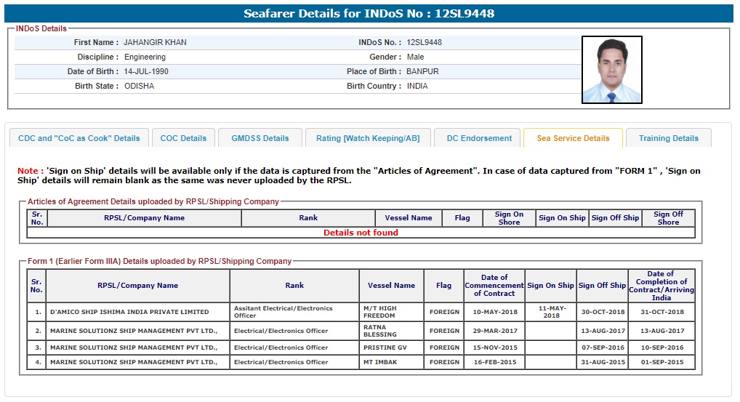740x402 pixels.
Task: Click the Assitant Electrical/Electronics Officer rank cell
Action: pos(294,312)
